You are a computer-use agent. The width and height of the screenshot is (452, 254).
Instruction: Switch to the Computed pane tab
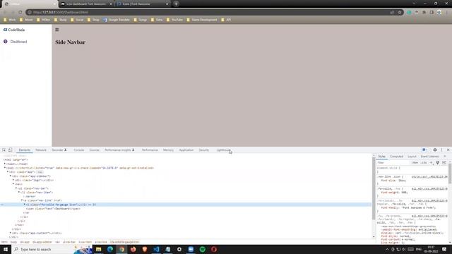(x=396, y=157)
